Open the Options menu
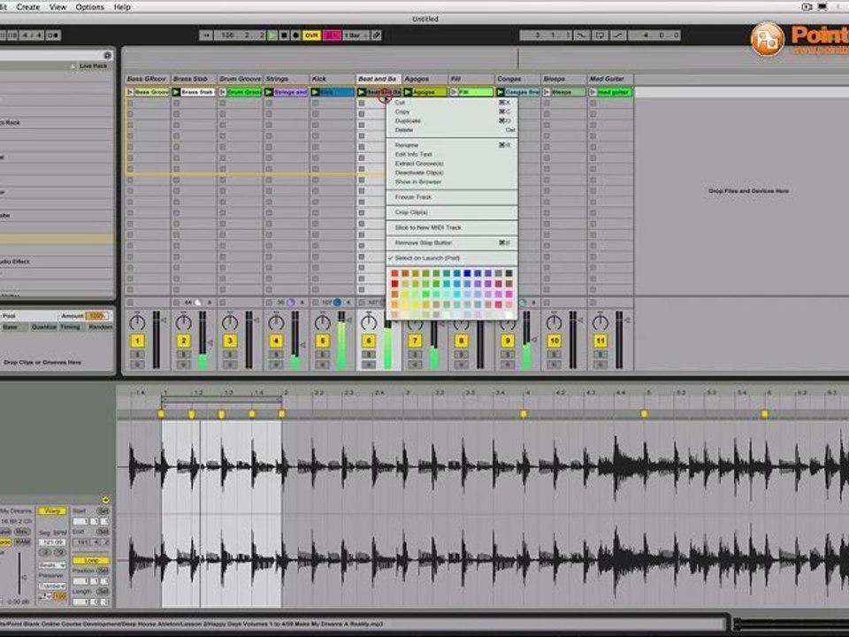Image resolution: width=849 pixels, height=637 pixels. pyautogui.click(x=89, y=7)
